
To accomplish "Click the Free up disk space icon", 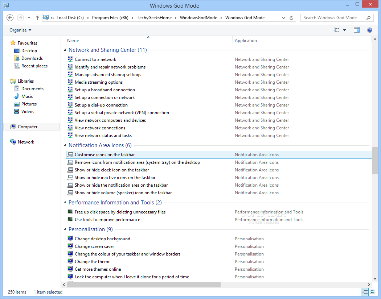I will click(70, 212).
